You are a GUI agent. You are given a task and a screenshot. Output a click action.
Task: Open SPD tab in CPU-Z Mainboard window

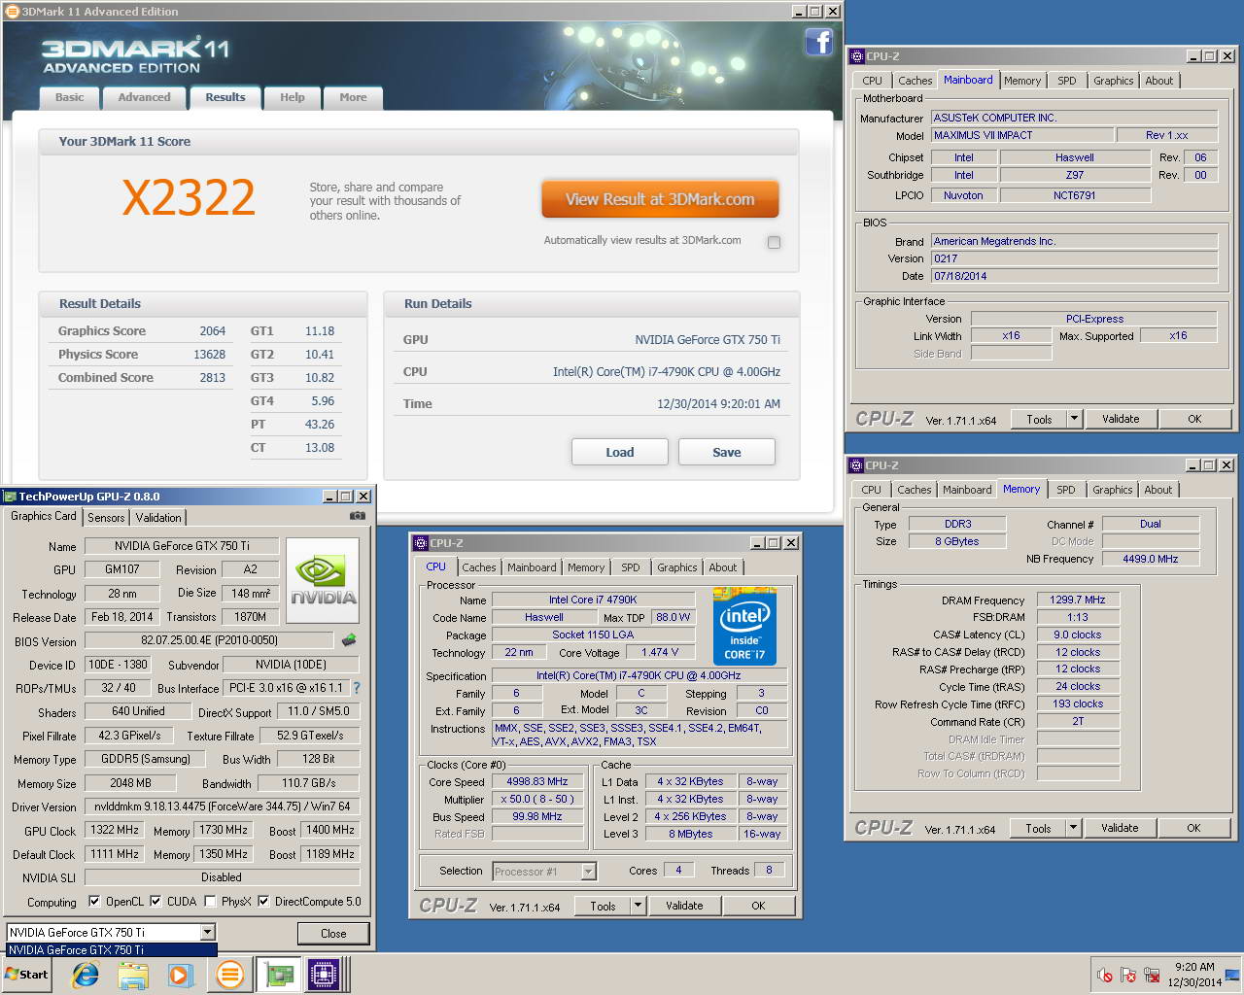(1067, 81)
